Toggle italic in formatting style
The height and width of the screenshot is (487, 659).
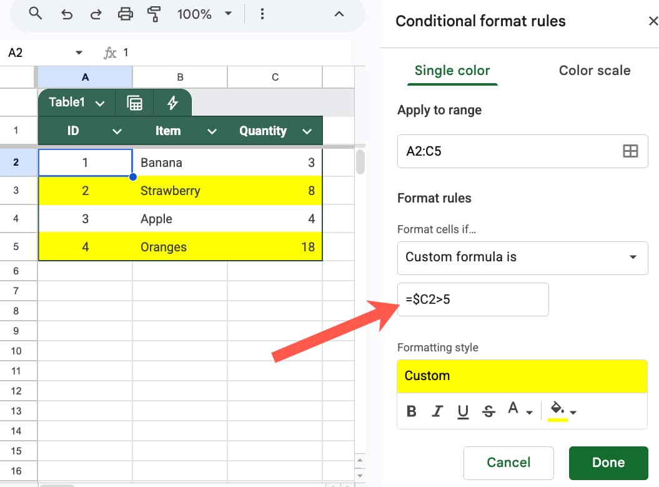pyautogui.click(x=437, y=411)
